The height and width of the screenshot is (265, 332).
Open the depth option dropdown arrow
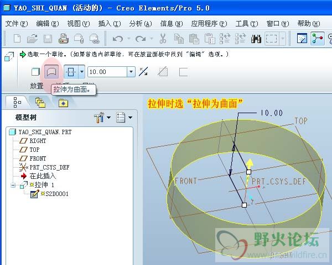82,72
